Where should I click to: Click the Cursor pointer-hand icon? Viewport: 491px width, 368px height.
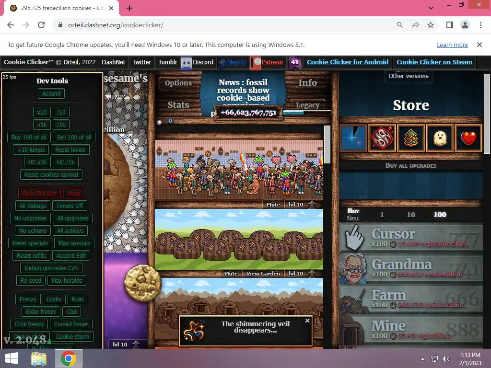354,238
